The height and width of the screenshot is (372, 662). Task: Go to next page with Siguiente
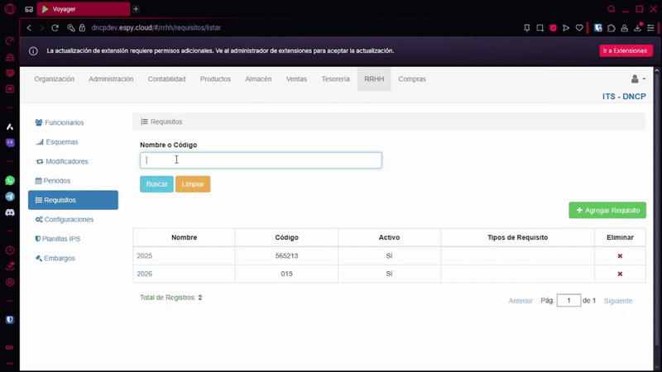pos(617,301)
